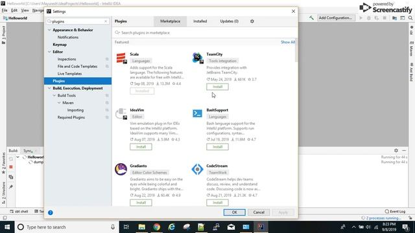Collapse the Maven tree node
The height and width of the screenshot is (233, 415).
(x=59, y=103)
